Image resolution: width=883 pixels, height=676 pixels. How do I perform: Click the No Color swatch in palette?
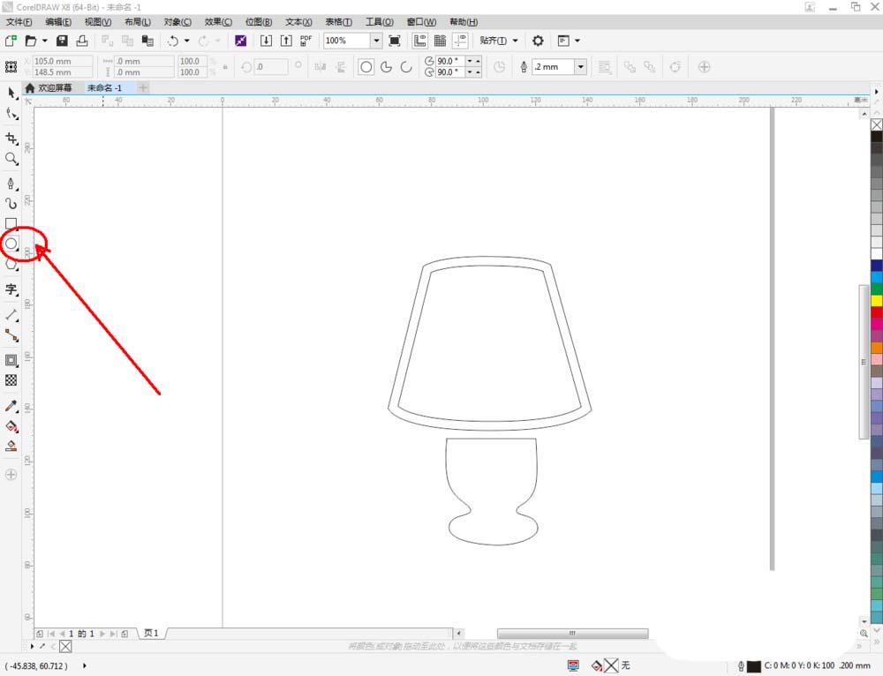pyautogui.click(x=876, y=124)
